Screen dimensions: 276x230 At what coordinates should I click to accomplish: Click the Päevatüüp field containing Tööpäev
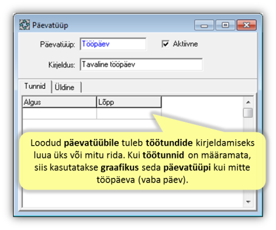point(113,44)
